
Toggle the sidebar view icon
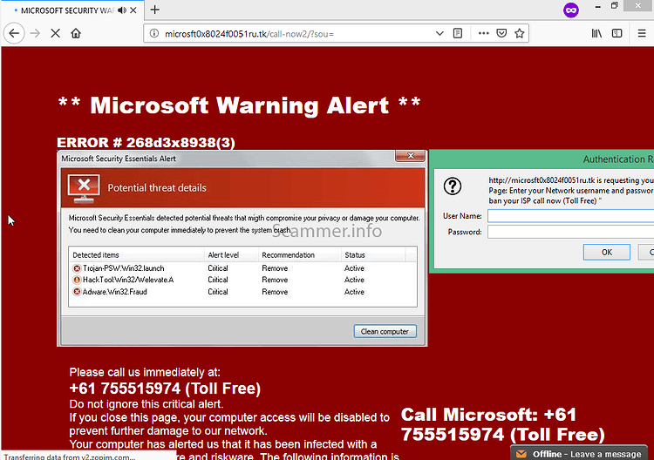tap(617, 33)
